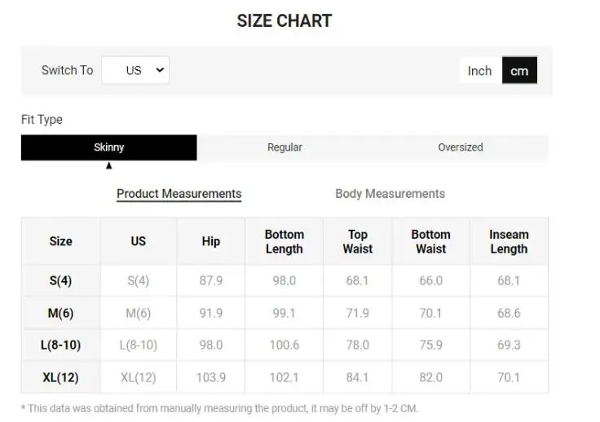
Task: Click the L(8-10) size row header
Action: coord(60,345)
